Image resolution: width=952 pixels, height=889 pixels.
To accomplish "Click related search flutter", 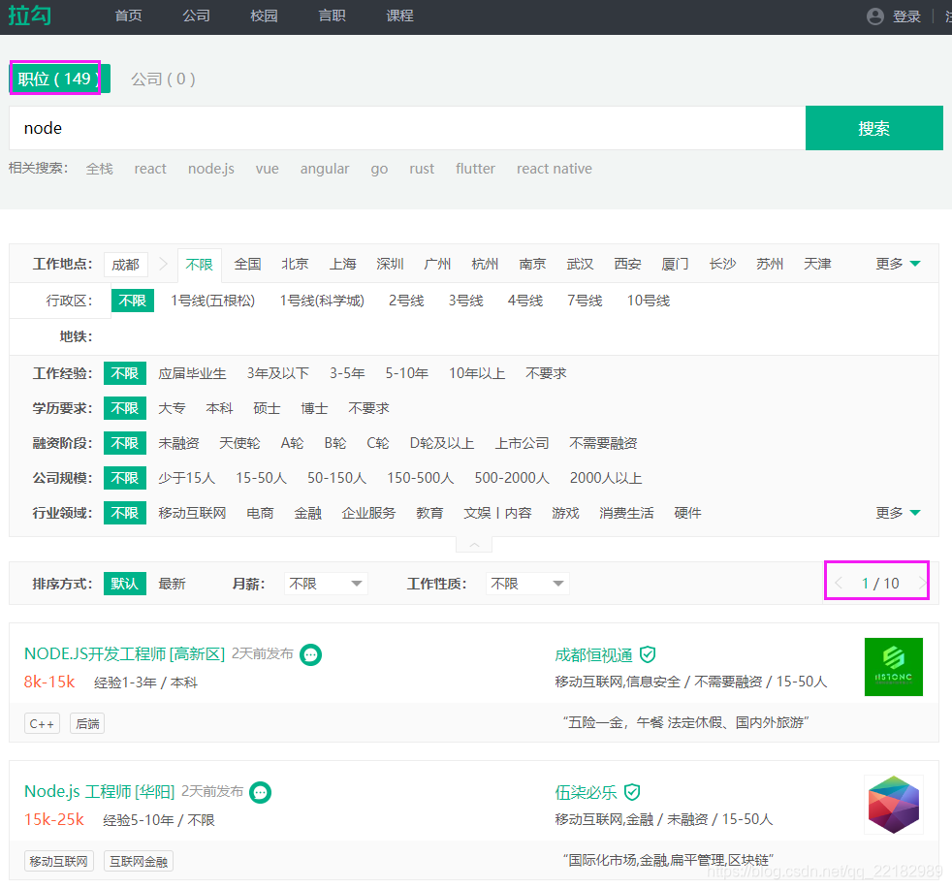I will (475, 169).
